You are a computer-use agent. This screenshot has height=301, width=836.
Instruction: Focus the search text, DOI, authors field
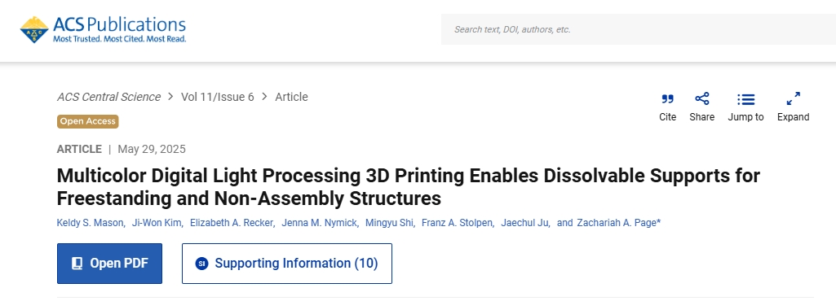pyautogui.click(x=638, y=29)
